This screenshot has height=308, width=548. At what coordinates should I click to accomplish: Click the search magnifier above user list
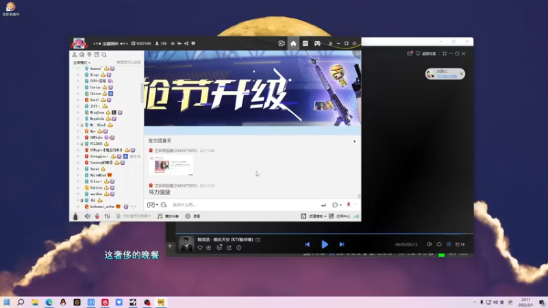[104, 55]
